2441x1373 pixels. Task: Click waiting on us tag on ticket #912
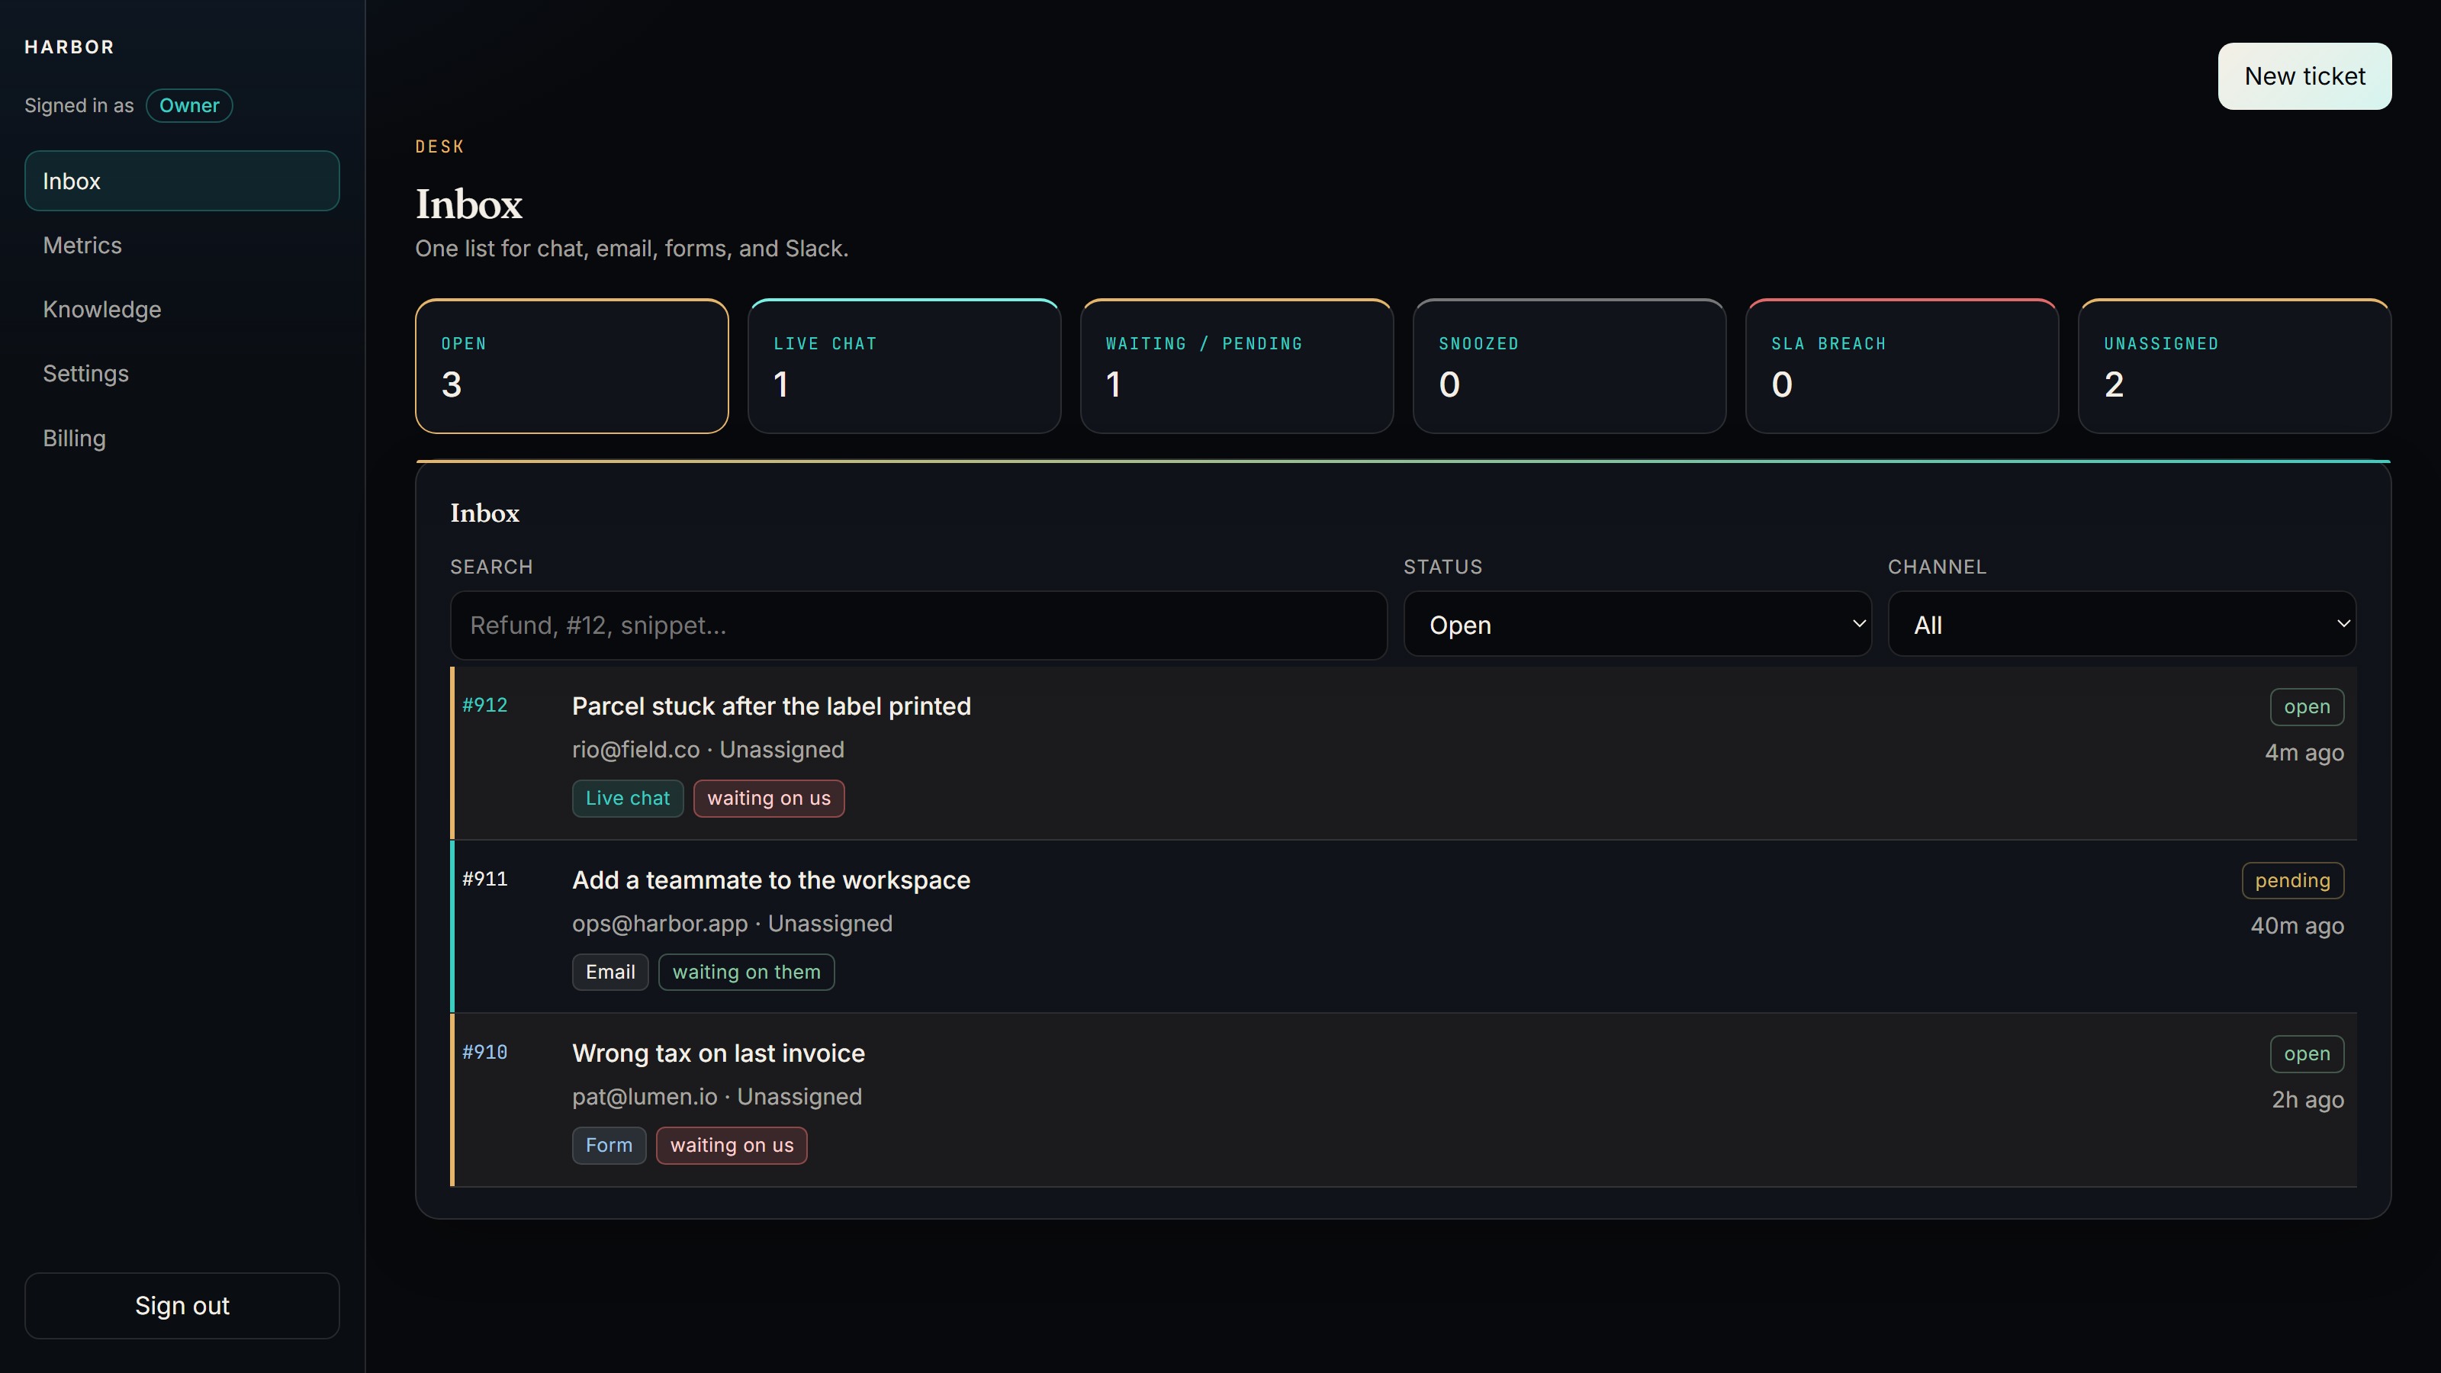tap(768, 798)
